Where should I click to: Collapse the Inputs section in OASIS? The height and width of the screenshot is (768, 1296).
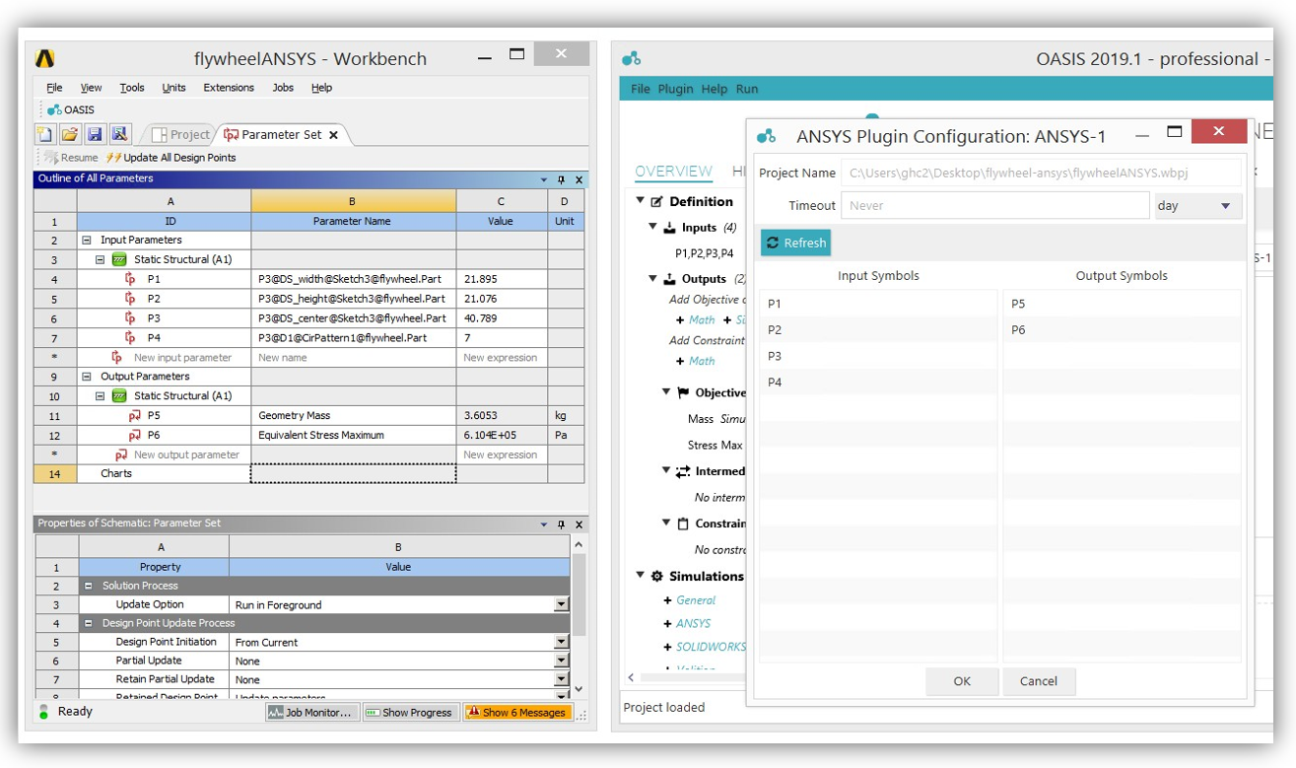click(652, 227)
